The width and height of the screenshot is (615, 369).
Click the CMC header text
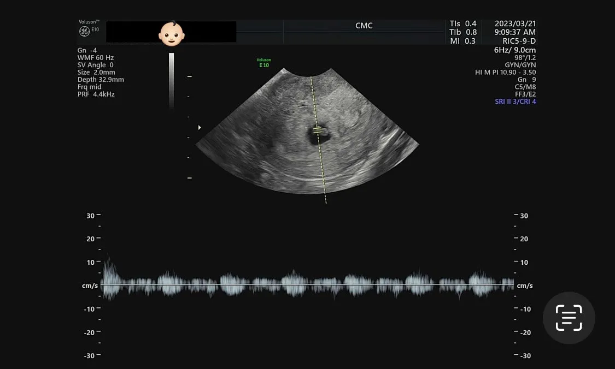[x=364, y=26]
